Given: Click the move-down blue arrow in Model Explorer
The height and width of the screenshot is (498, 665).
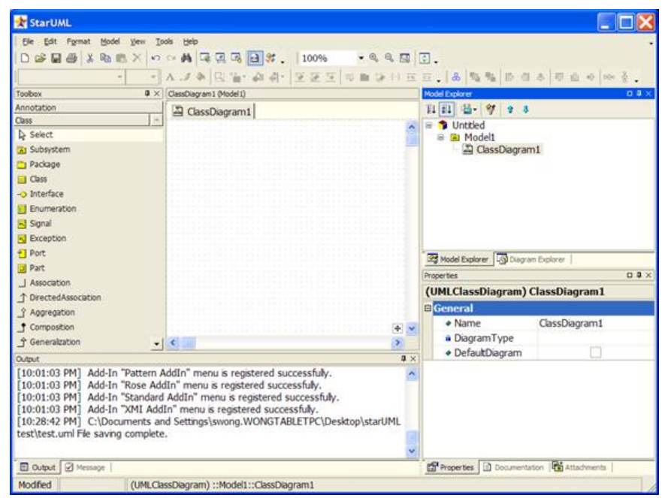Looking at the screenshot, I should (526, 110).
